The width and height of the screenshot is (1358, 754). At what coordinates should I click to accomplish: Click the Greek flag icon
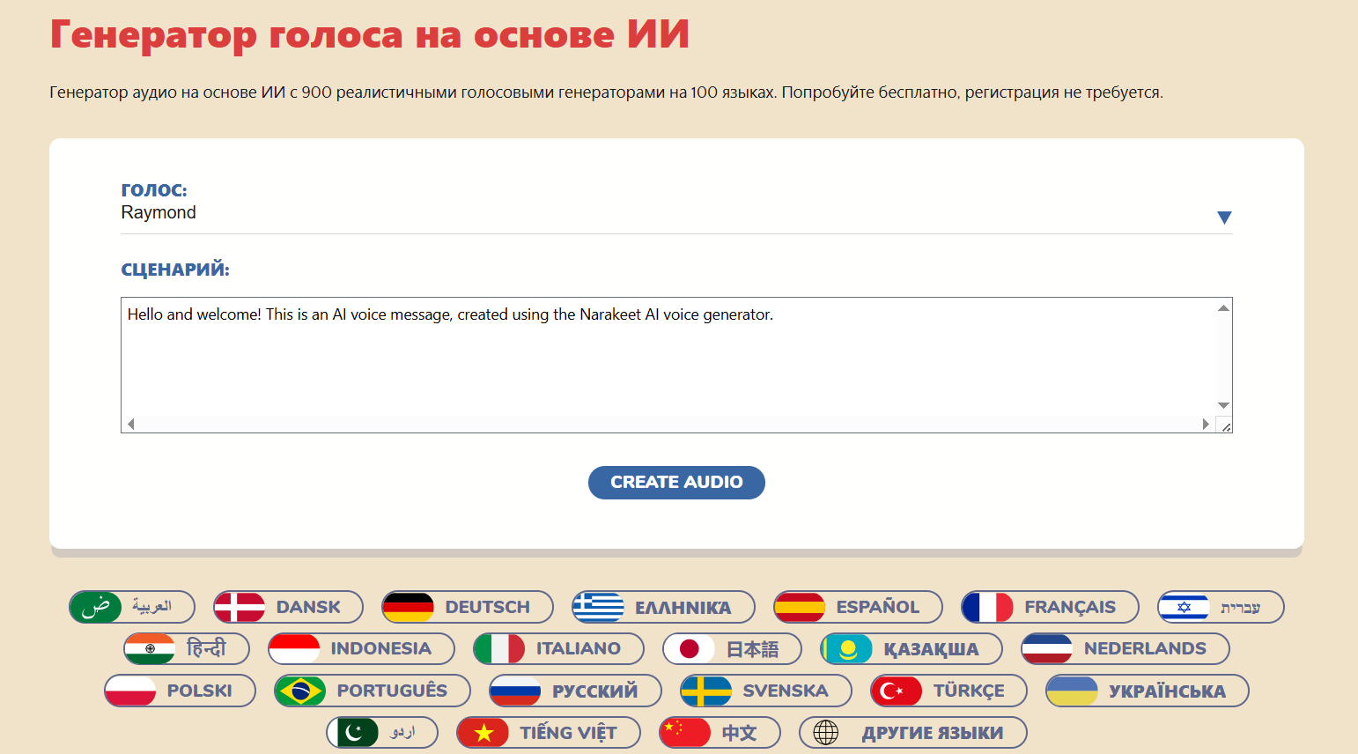tap(598, 607)
